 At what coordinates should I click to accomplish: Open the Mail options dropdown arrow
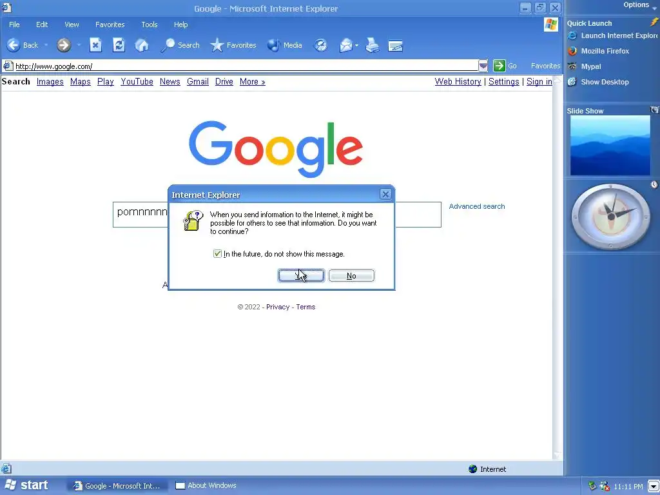356,45
